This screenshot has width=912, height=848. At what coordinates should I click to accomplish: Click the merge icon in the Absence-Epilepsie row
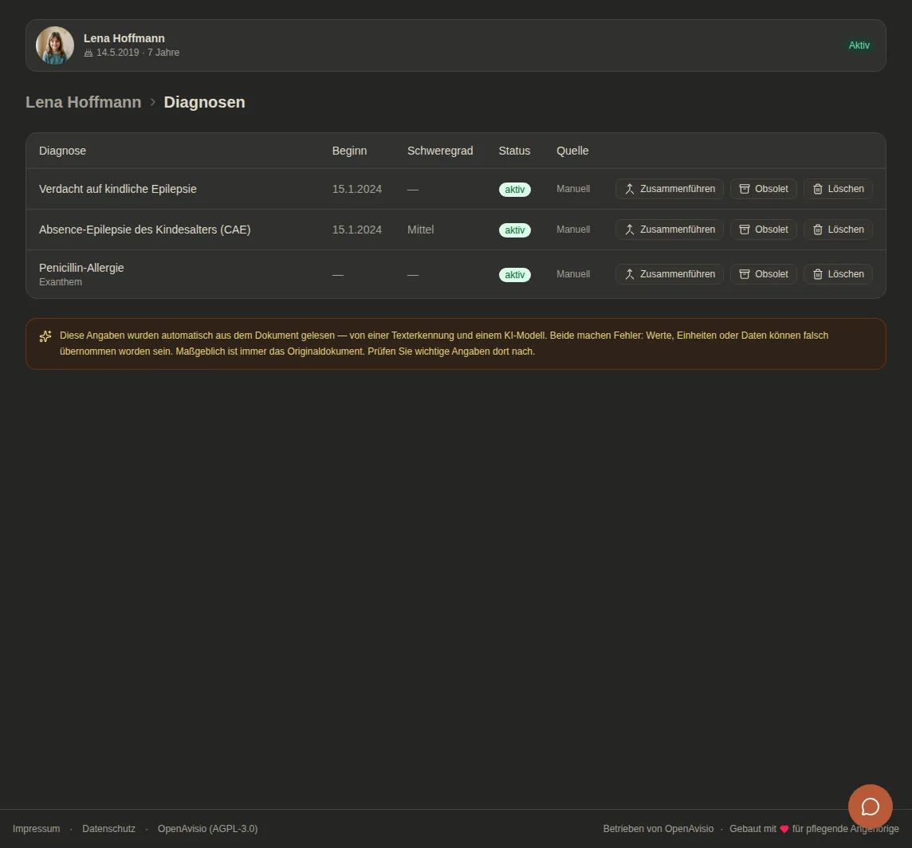point(629,230)
